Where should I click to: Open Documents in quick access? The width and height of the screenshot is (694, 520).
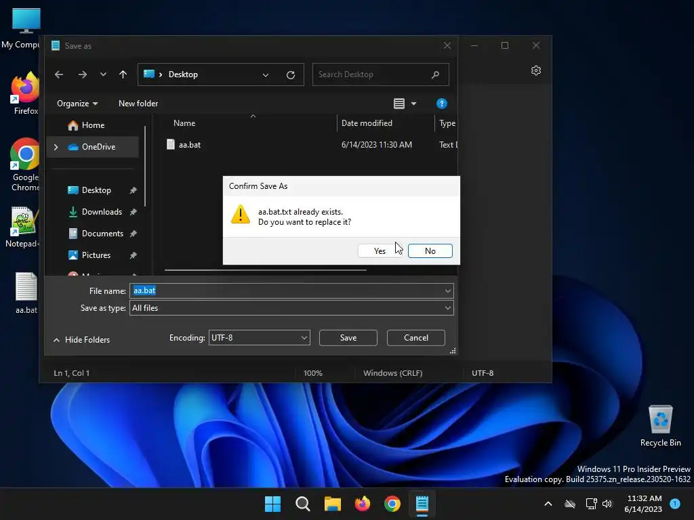(x=102, y=234)
